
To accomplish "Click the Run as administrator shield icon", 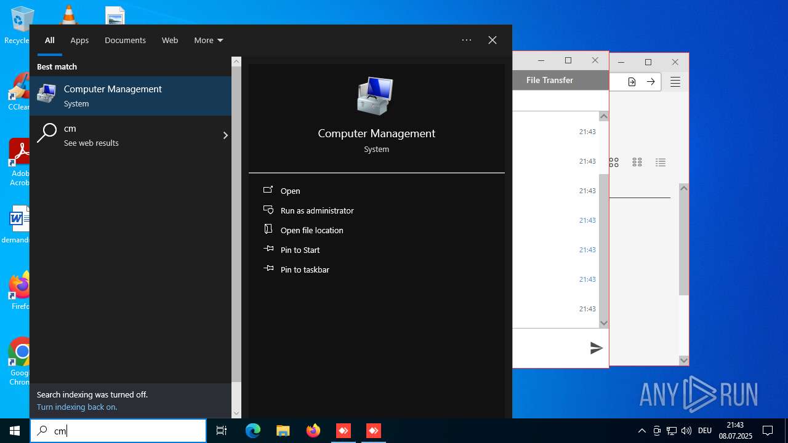I will 268,210.
